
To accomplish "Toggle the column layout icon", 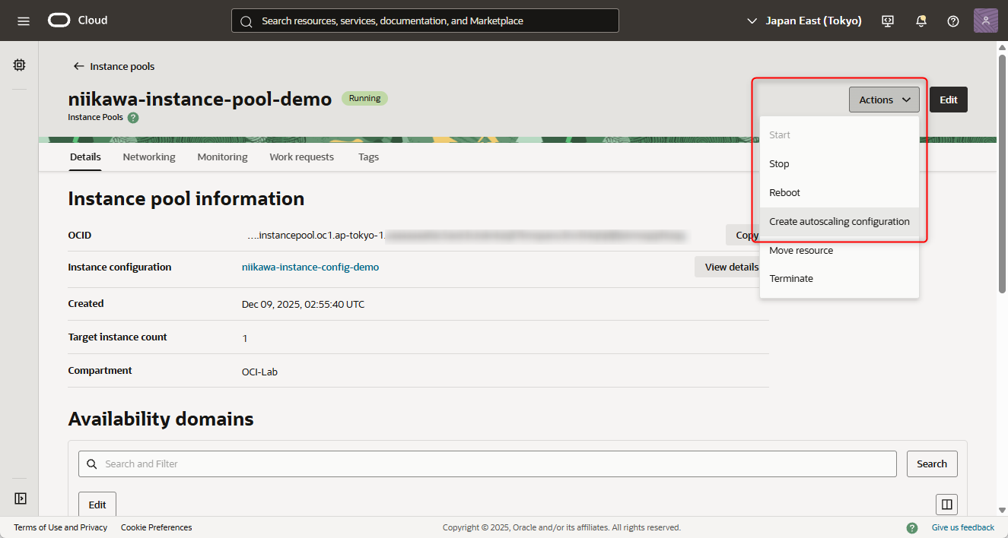I will coord(946,505).
